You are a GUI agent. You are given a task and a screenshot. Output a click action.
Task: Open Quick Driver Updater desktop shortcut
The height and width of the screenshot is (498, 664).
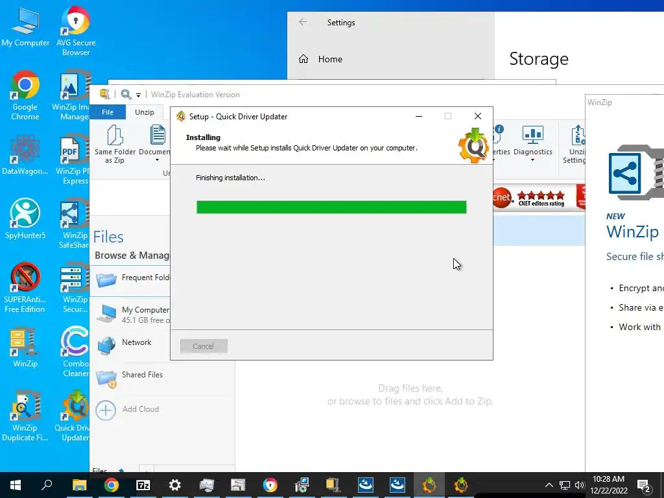click(x=73, y=416)
